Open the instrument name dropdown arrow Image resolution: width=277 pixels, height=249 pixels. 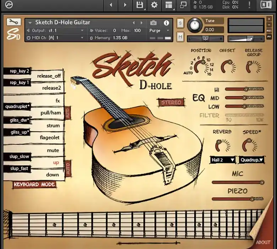(x=30, y=23)
